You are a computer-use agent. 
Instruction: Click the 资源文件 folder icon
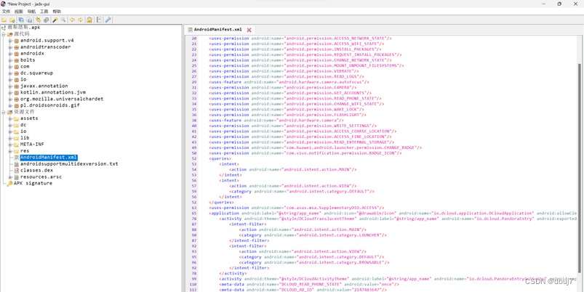point(9,112)
